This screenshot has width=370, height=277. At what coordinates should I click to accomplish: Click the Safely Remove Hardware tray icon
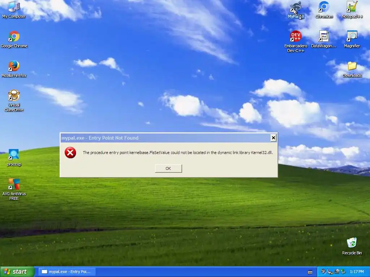coord(330,272)
